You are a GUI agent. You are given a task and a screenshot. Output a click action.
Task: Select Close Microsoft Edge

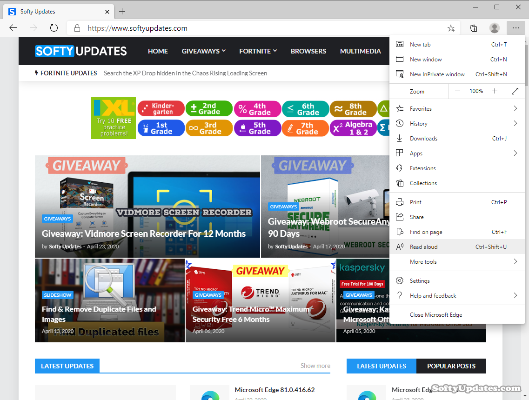(457, 315)
